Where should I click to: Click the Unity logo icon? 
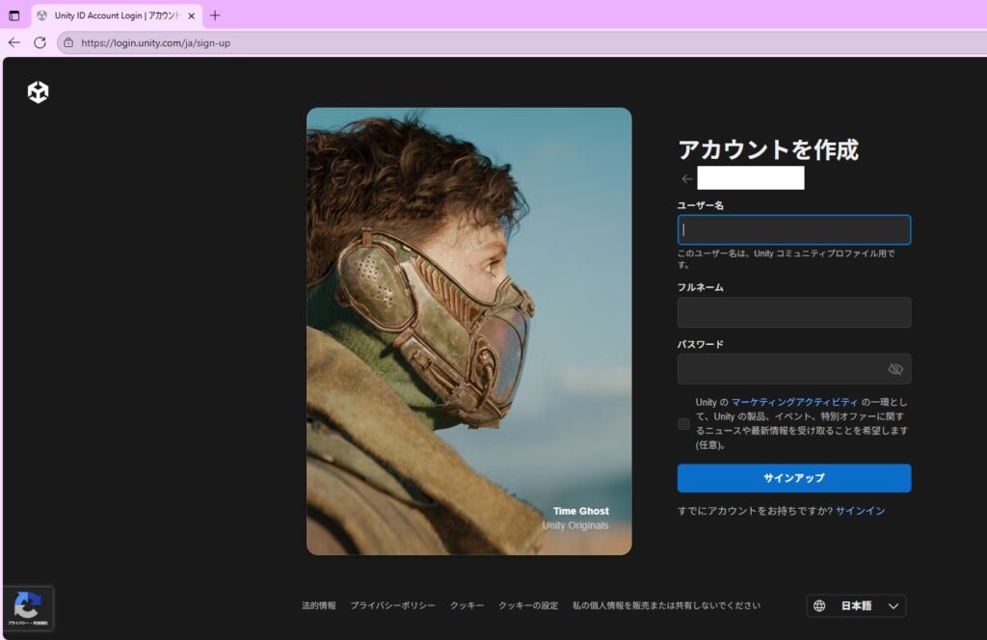click(38, 92)
